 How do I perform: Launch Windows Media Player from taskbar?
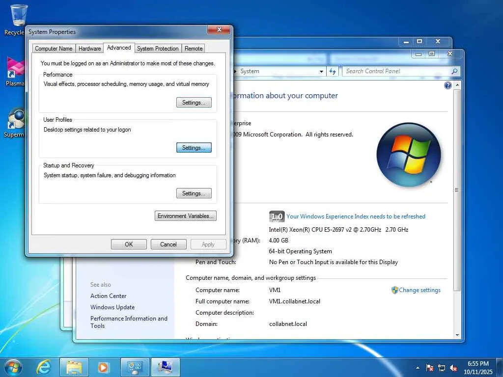tap(103, 367)
